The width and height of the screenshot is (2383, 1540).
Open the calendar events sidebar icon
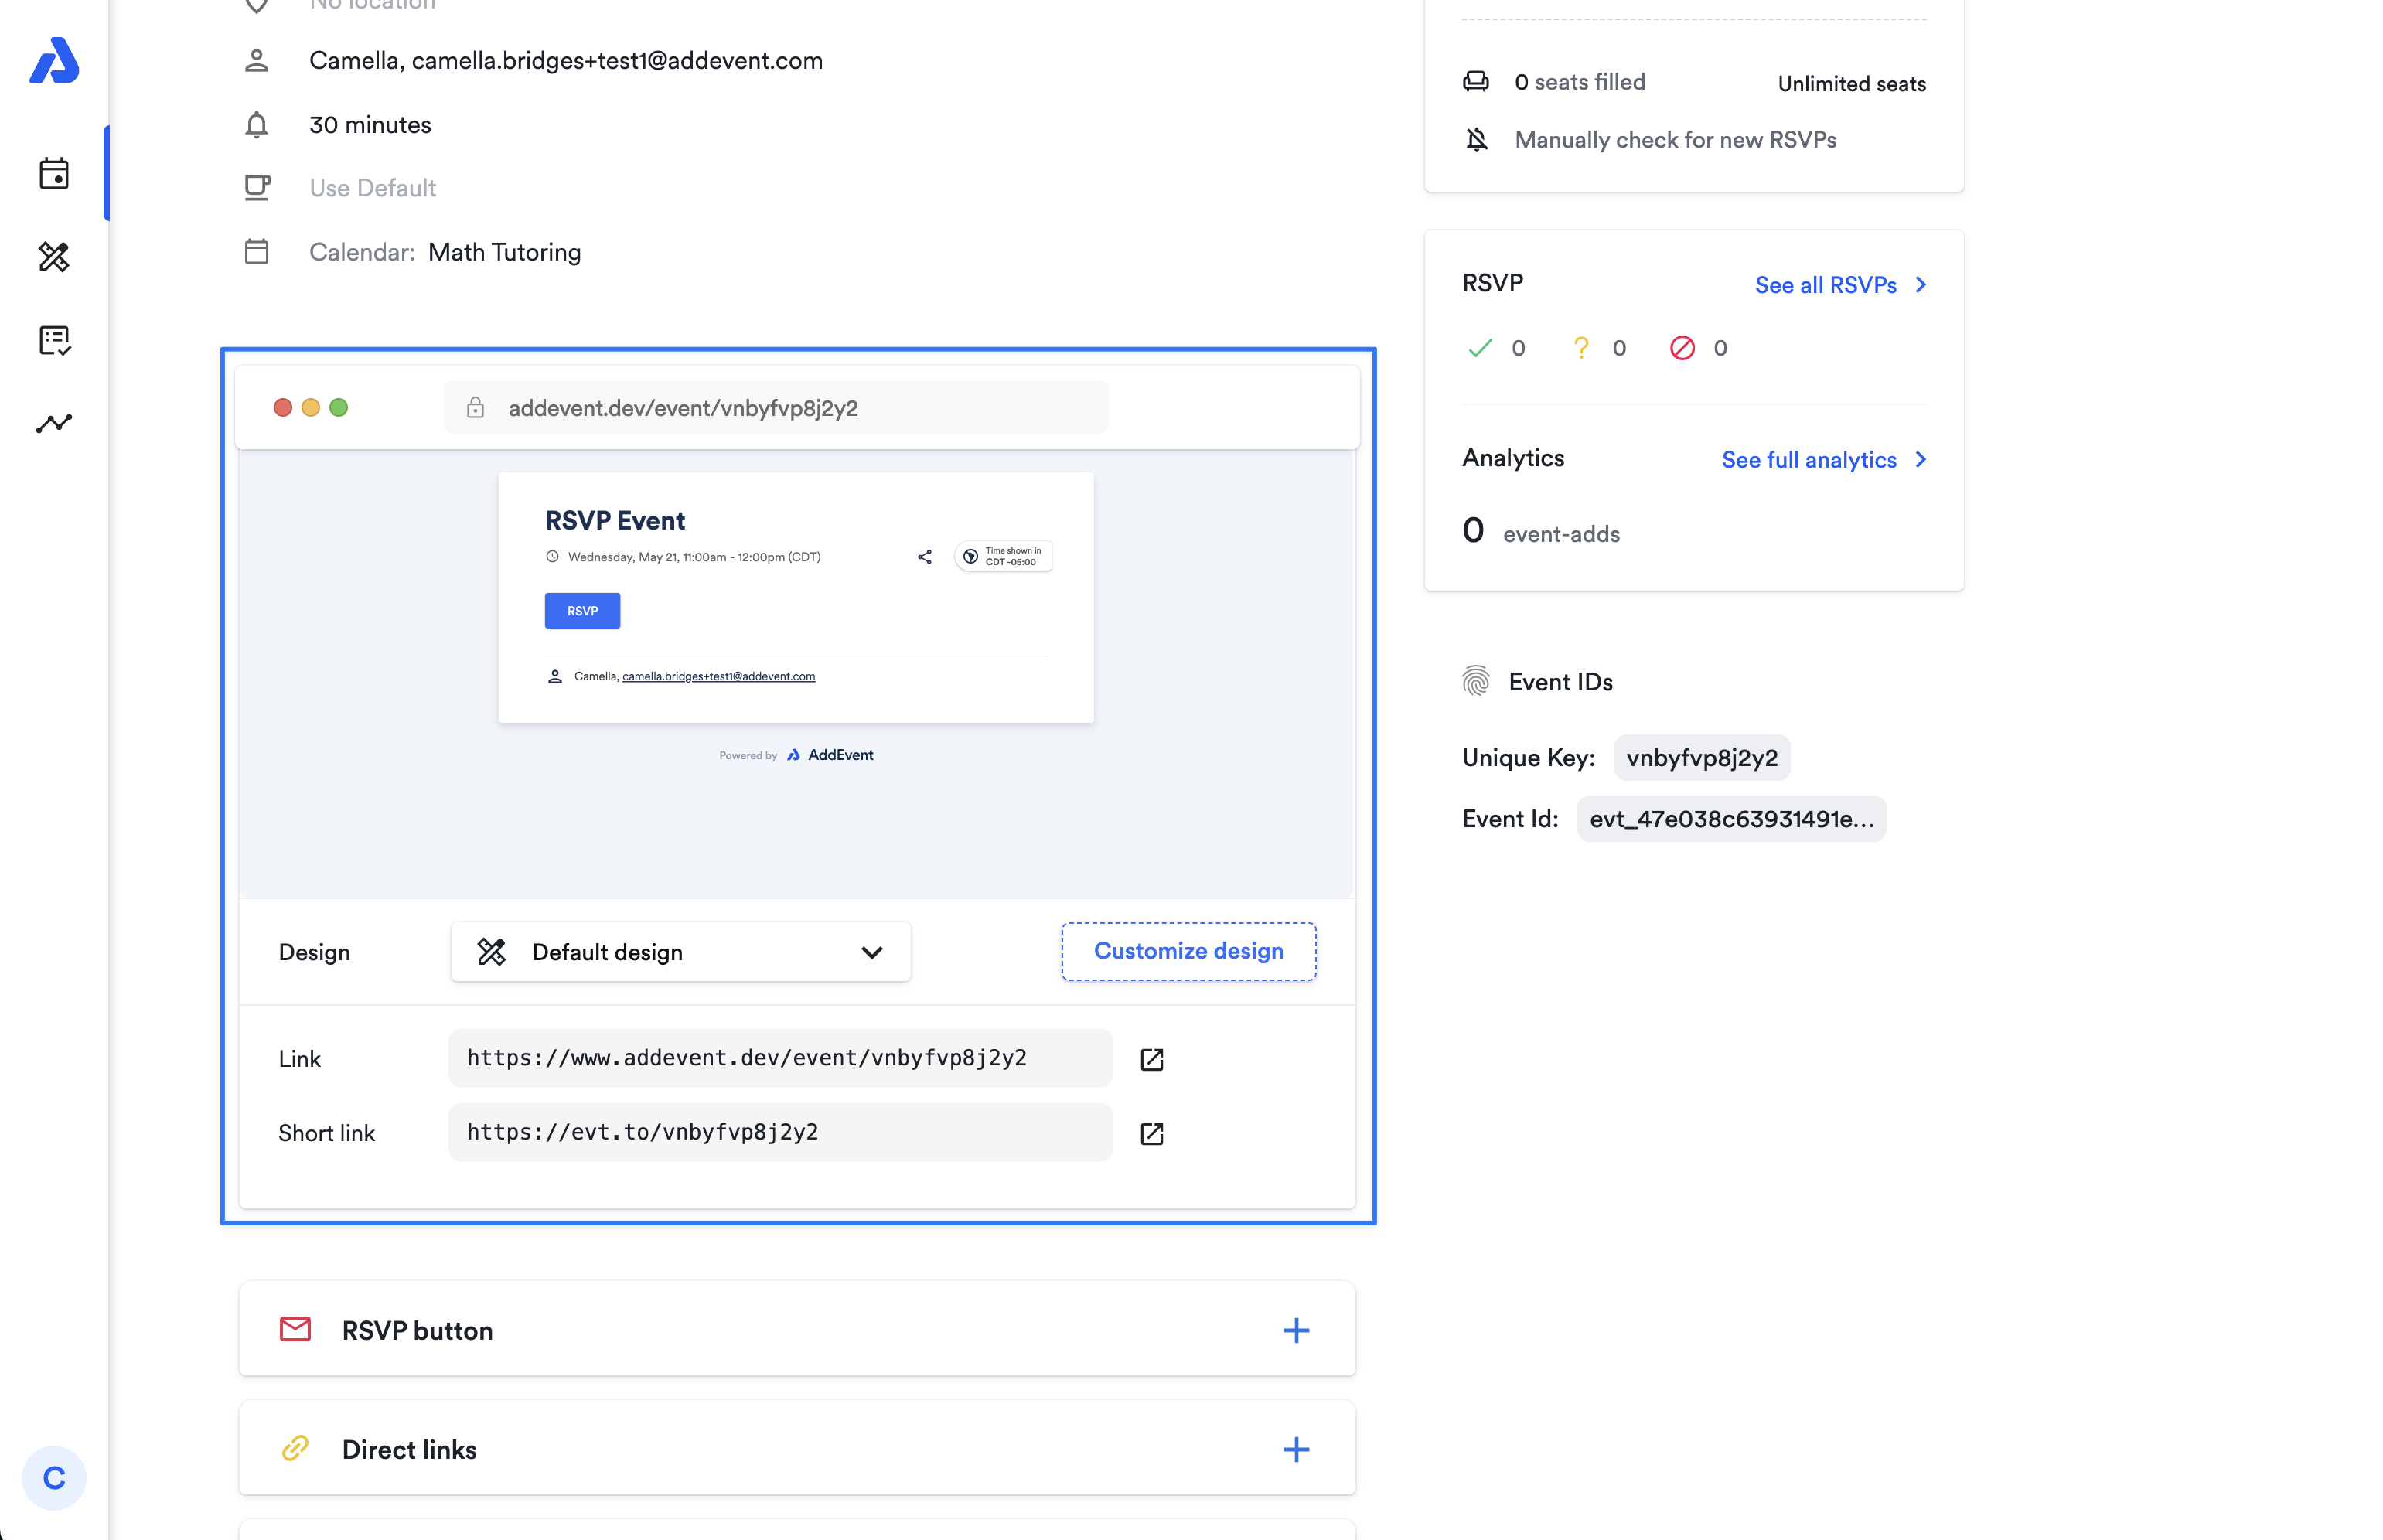(x=54, y=174)
